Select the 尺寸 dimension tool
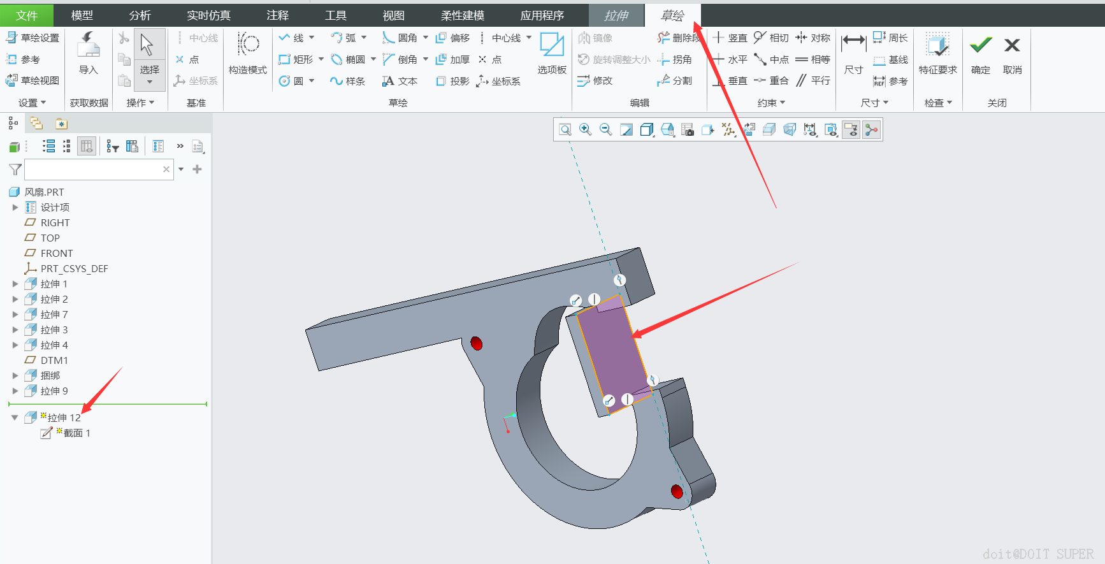The height and width of the screenshot is (564, 1105). (x=853, y=55)
